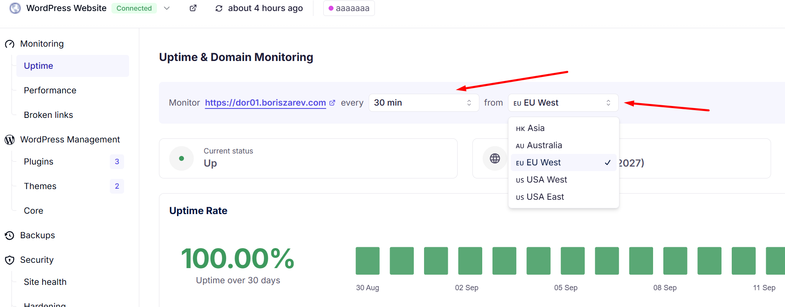Click the domain globe icon
The height and width of the screenshot is (307, 785).
(x=495, y=158)
